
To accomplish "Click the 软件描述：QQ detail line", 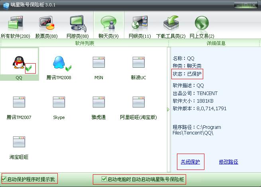I will click(x=188, y=86).
